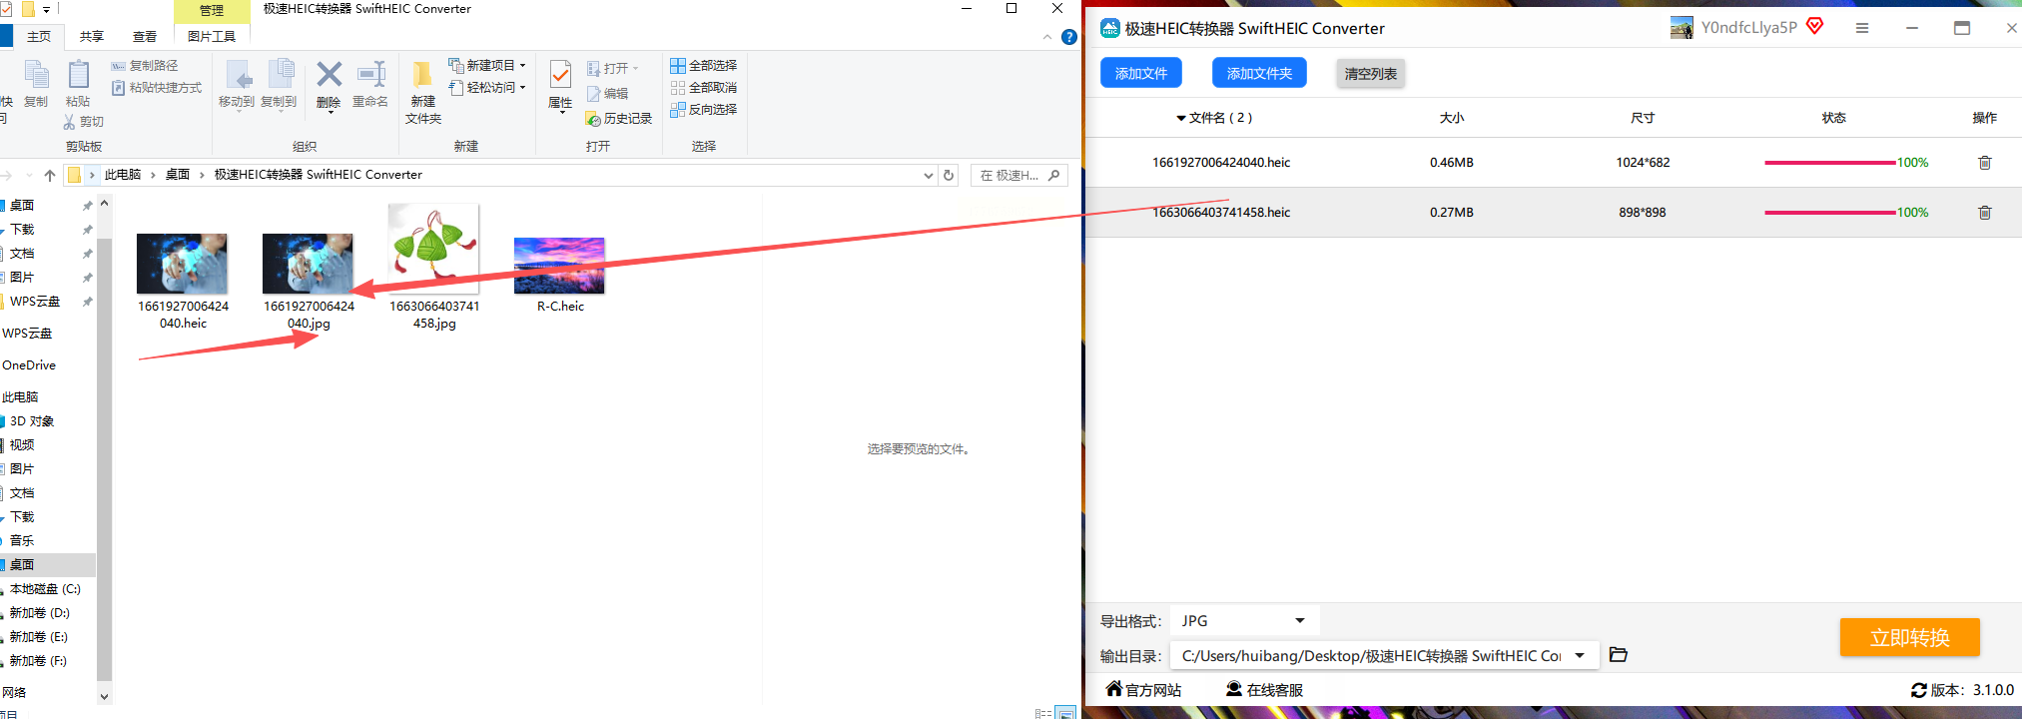The width and height of the screenshot is (2022, 719).
Task: Open Properties in Explorer ribbon
Action: pyautogui.click(x=560, y=85)
